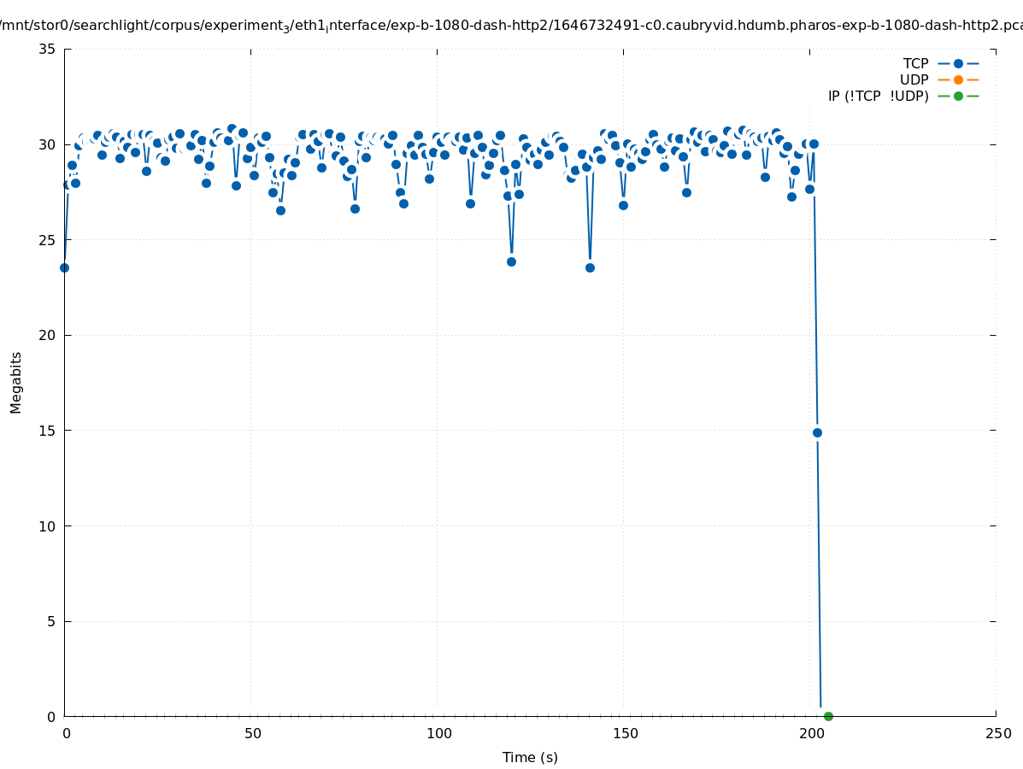1023x769 pixels.
Task: Select the UDP legend label
Action: click(x=914, y=79)
